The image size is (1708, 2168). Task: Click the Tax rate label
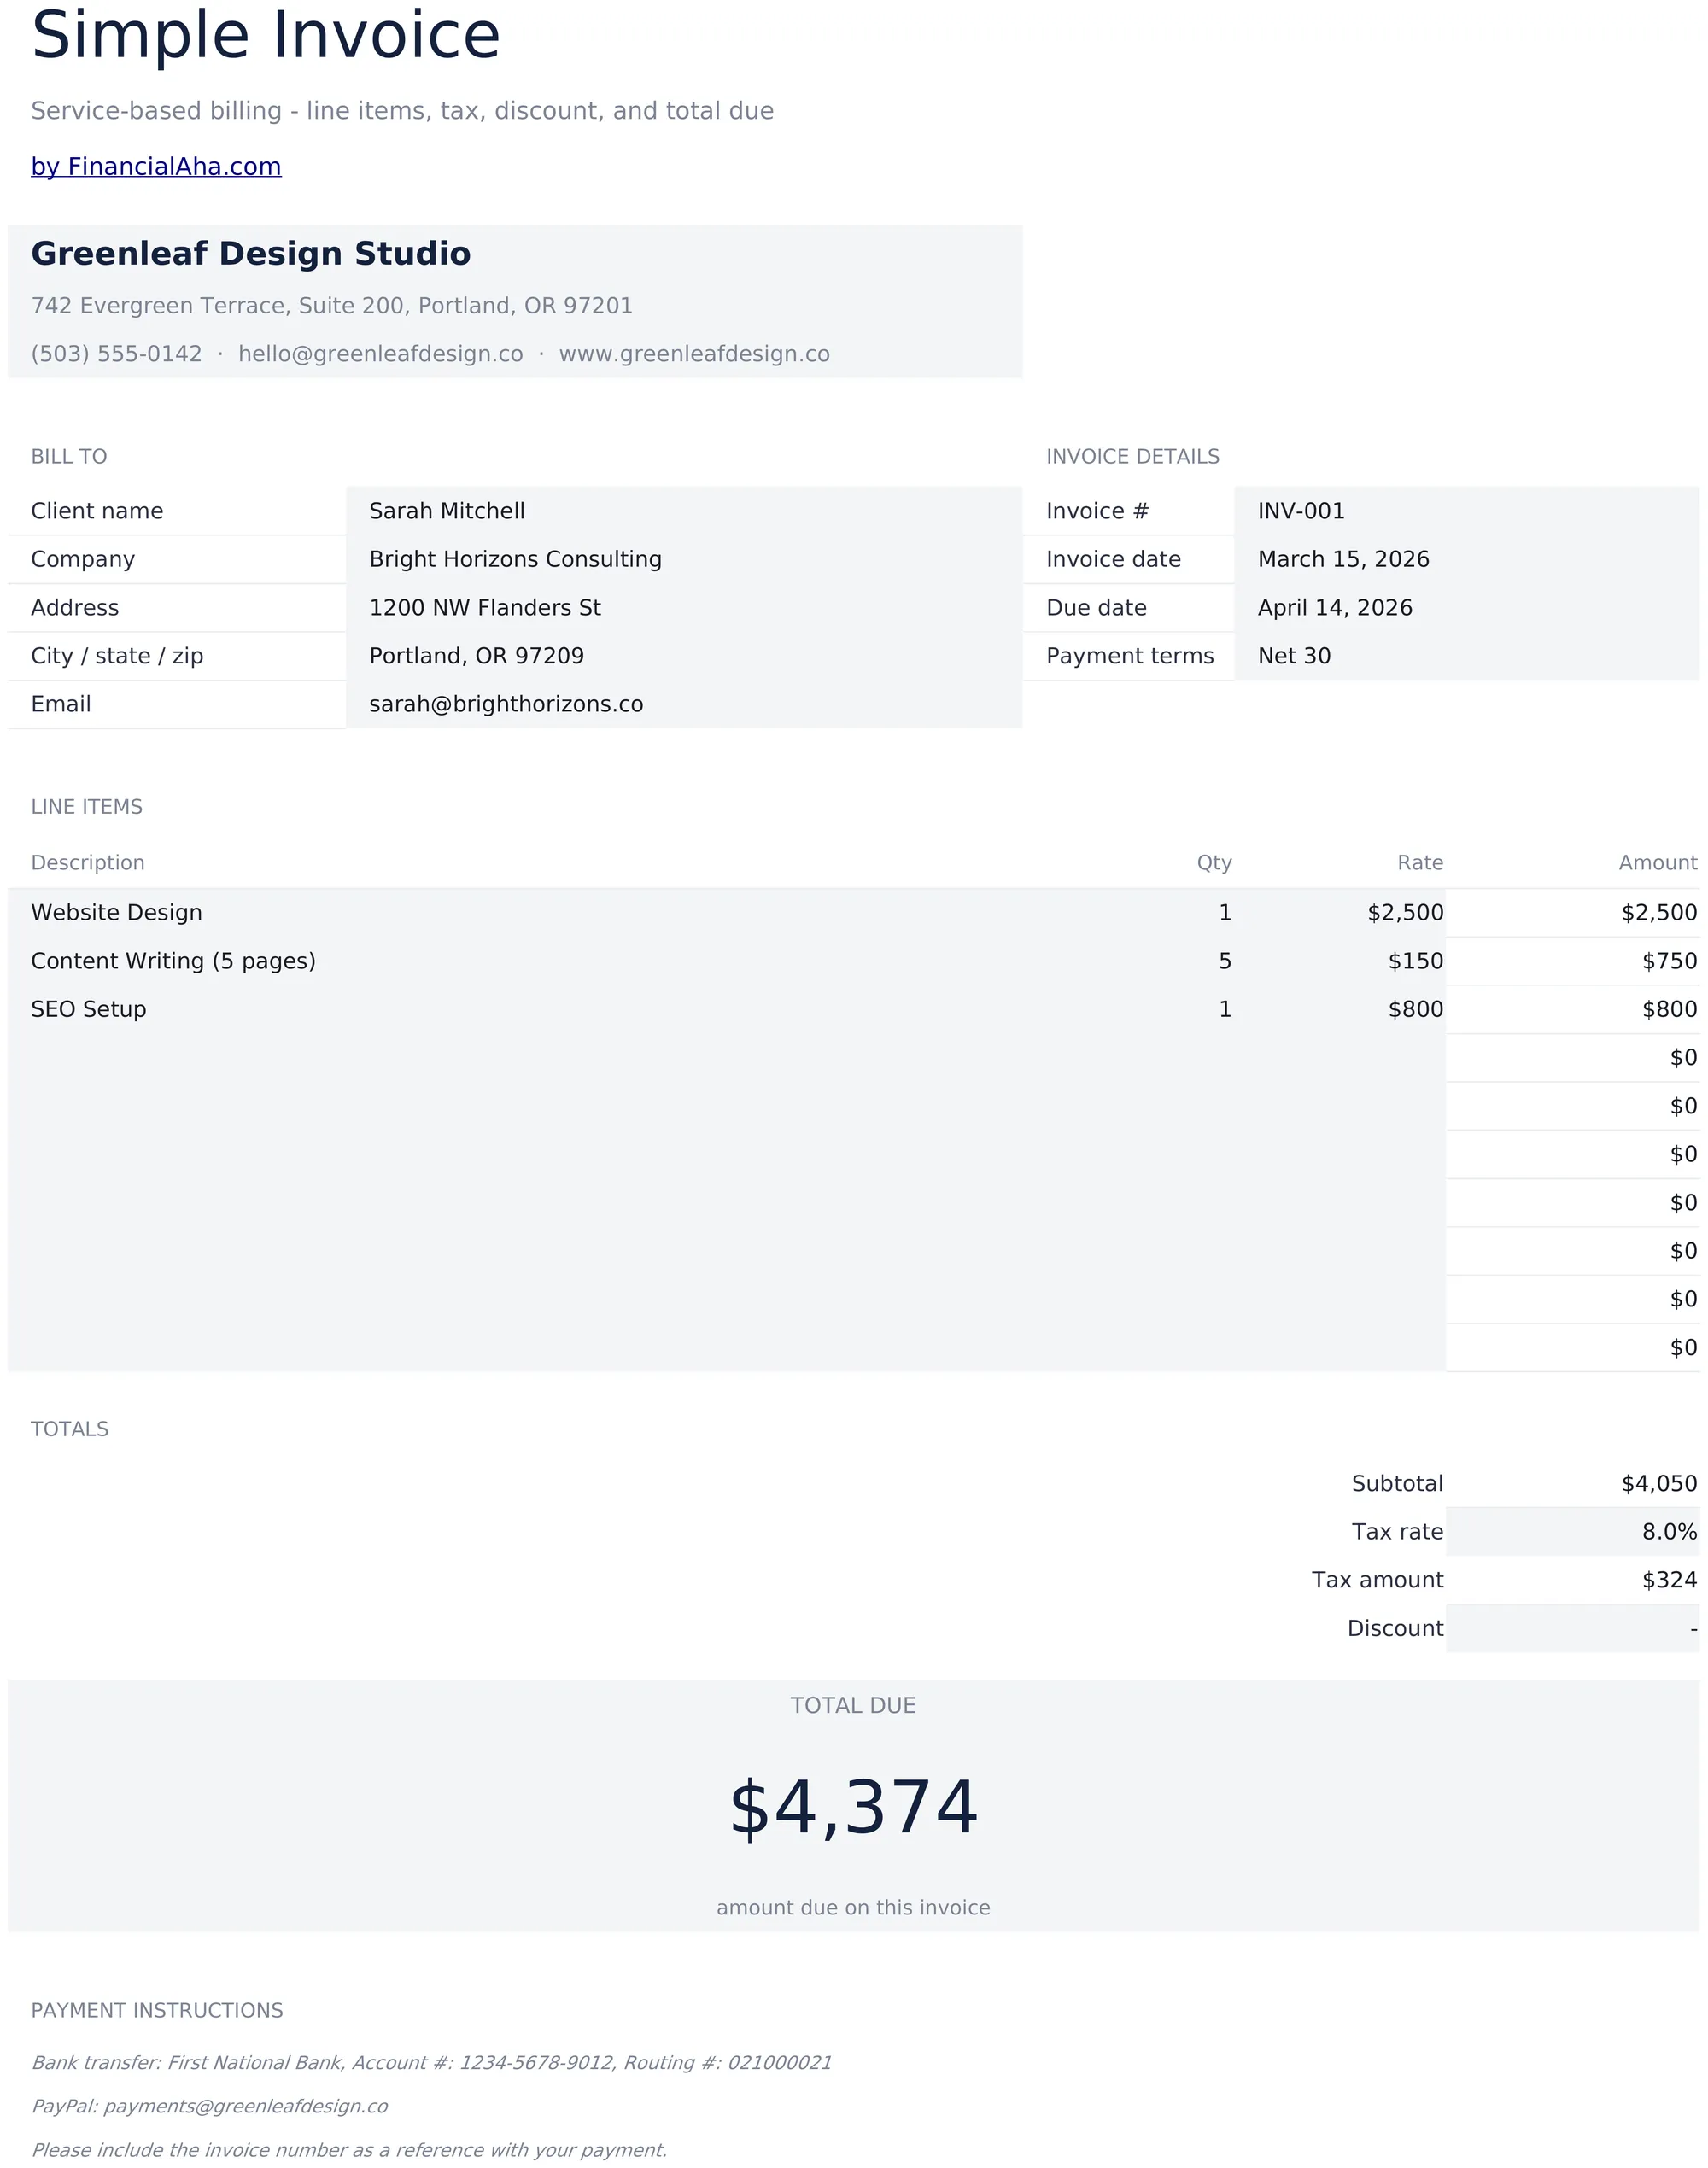tap(1397, 1532)
